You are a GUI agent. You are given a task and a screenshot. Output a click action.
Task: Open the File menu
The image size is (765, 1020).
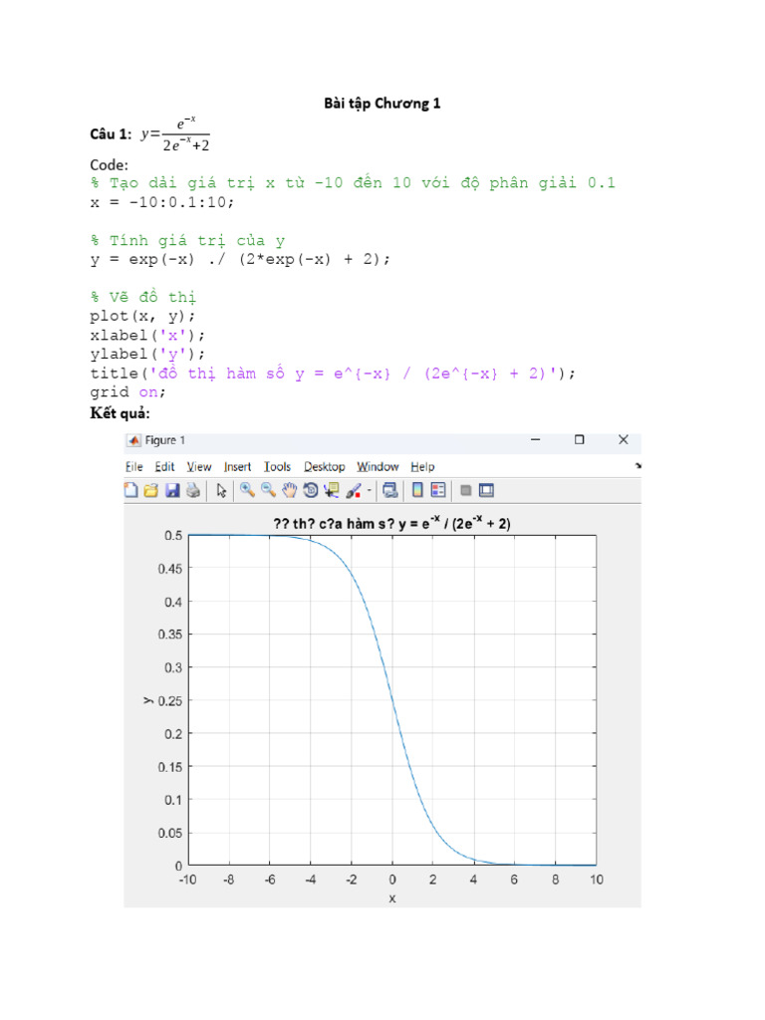tap(134, 466)
